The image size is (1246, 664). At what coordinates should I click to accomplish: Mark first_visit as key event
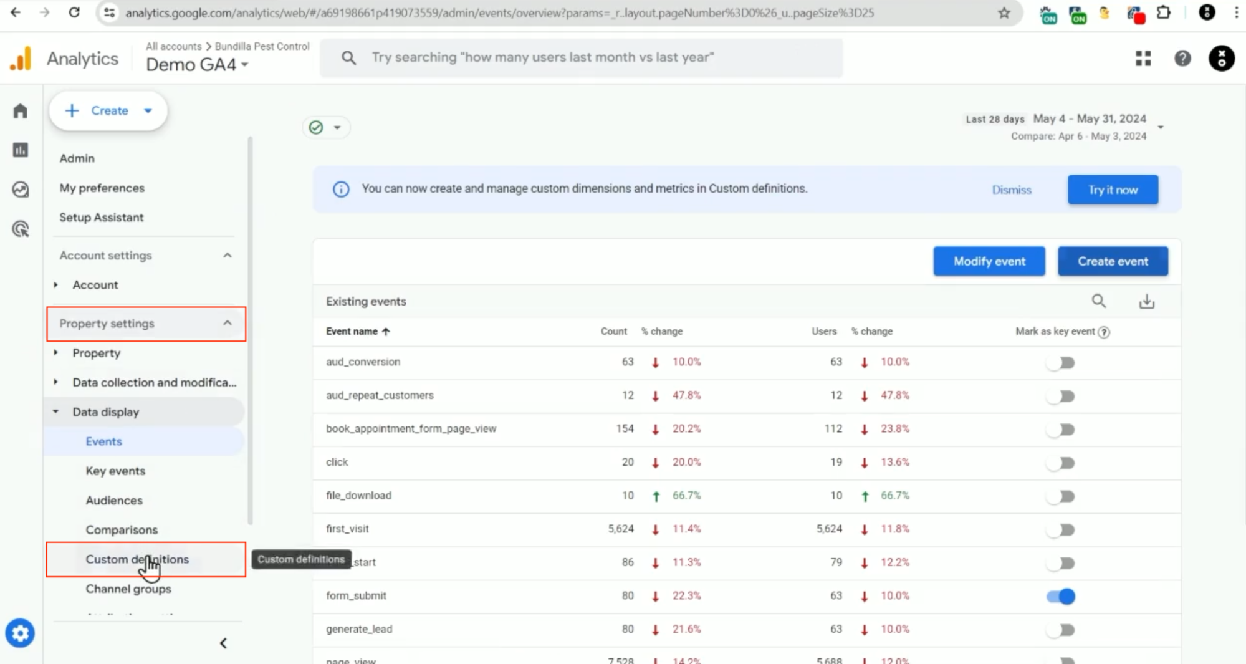(1061, 530)
